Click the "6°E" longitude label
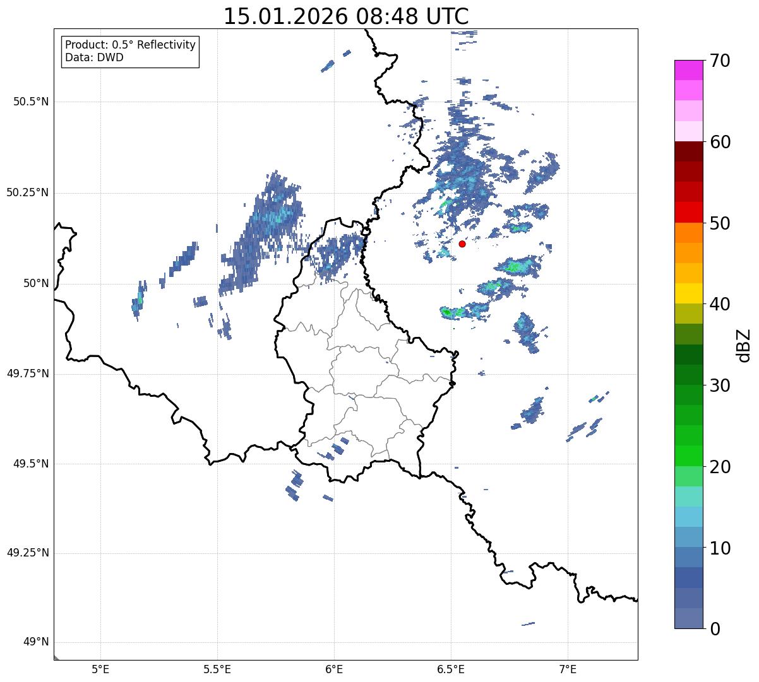759x682 pixels. [334, 669]
